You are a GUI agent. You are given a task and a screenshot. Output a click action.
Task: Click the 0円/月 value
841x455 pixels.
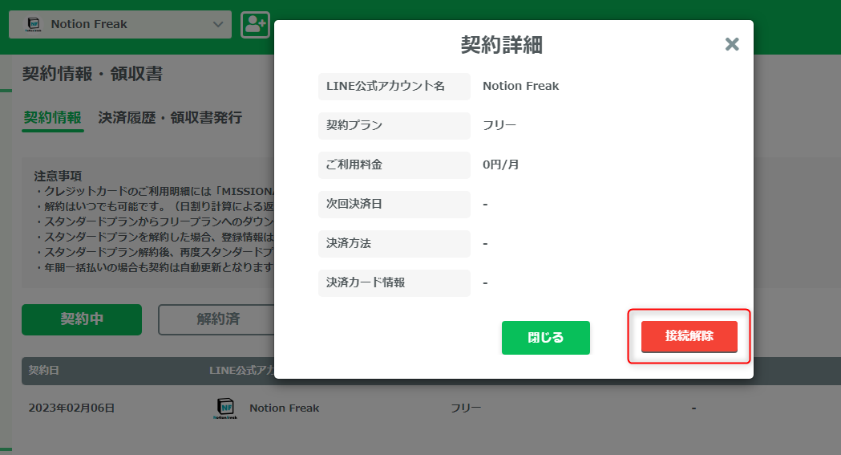click(500, 165)
